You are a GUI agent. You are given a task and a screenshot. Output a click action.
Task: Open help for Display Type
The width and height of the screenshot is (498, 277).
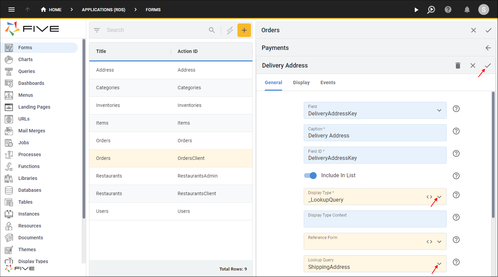[x=456, y=195]
